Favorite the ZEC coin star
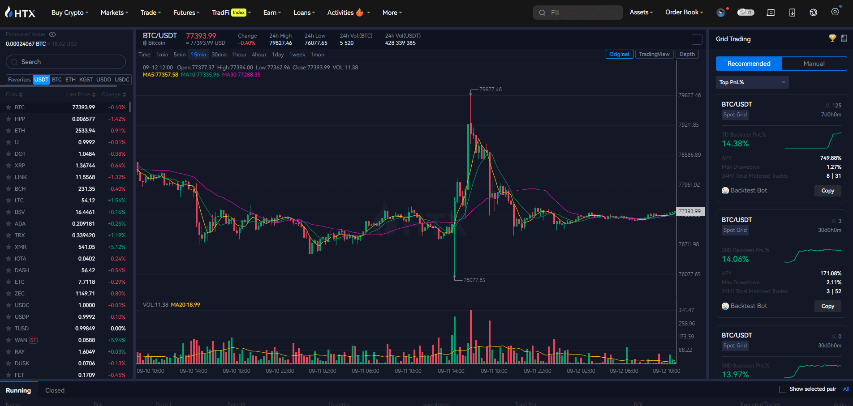The width and height of the screenshot is (853, 406). point(9,294)
